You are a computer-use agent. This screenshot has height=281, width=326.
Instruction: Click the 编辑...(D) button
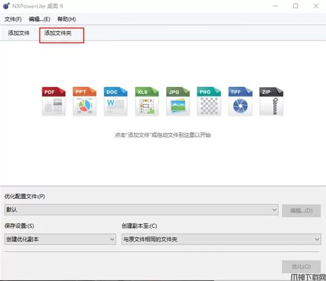point(301,210)
